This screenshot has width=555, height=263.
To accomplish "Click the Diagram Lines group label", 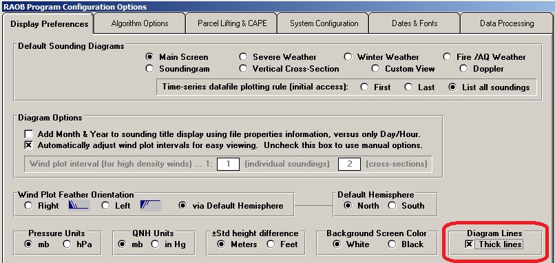I will coord(494,233).
